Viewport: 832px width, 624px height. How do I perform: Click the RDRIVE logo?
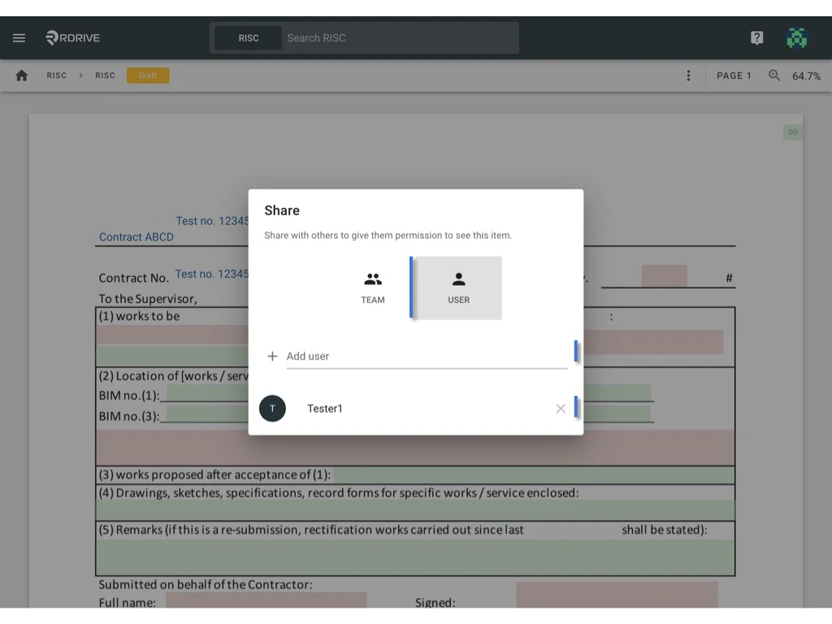coord(72,37)
